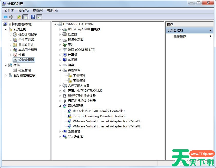Click the 电池 icon
Viewport: 216px width, 168px height.
(x=64, y=45)
